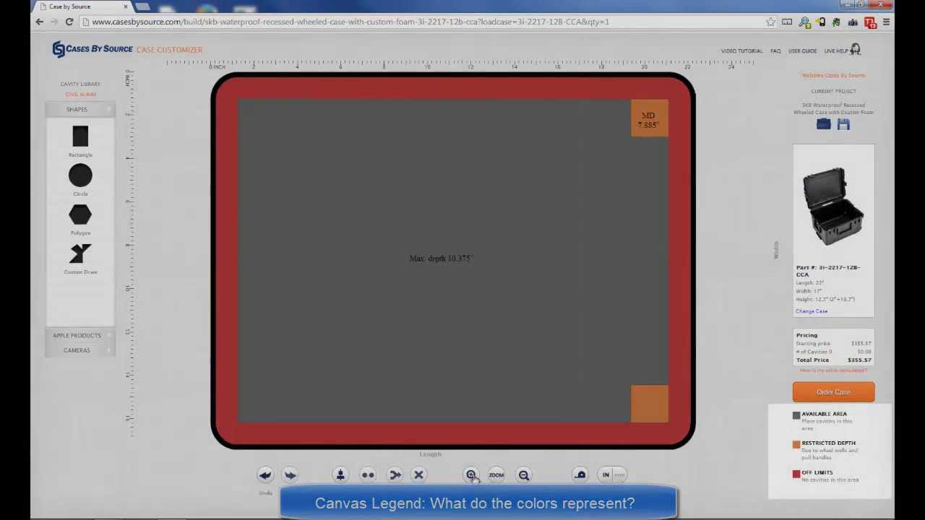Open the Chrome hamburger menu
Screen dimensions: 925x520
[886, 22]
